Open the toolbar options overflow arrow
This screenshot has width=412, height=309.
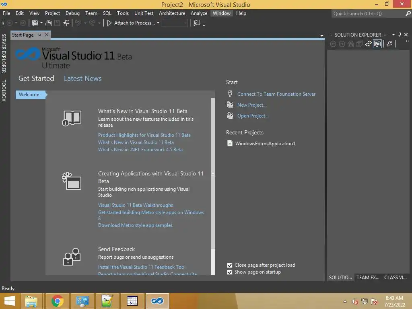[x=204, y=25]
